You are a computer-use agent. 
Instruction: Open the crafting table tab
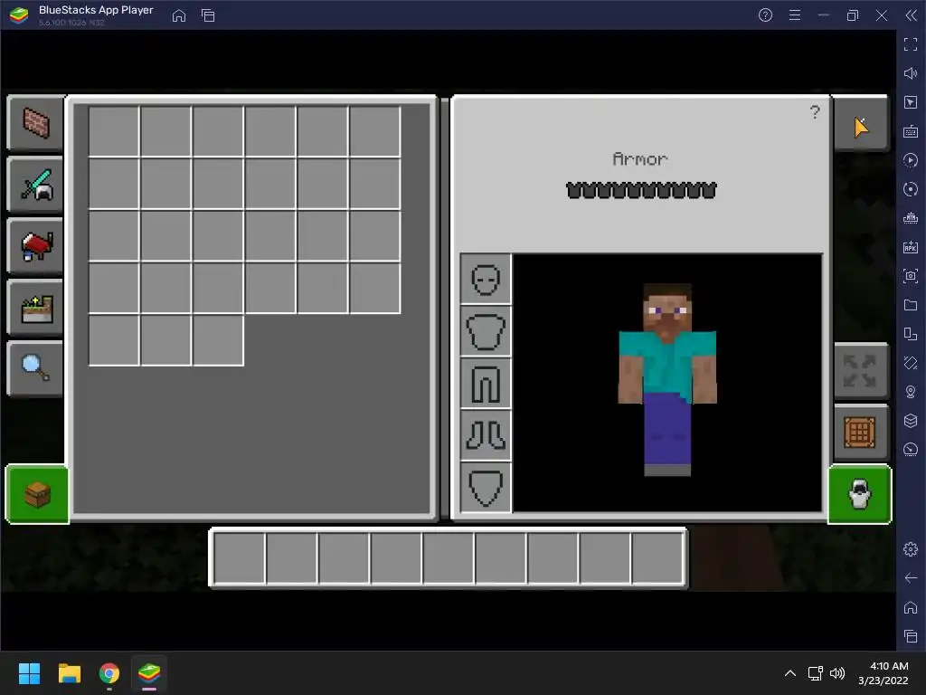[x=861, y=432]
